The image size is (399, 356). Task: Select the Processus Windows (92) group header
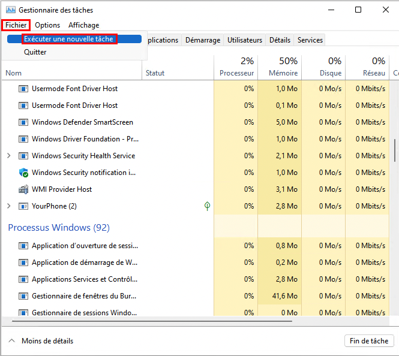(x=59, y=227)
